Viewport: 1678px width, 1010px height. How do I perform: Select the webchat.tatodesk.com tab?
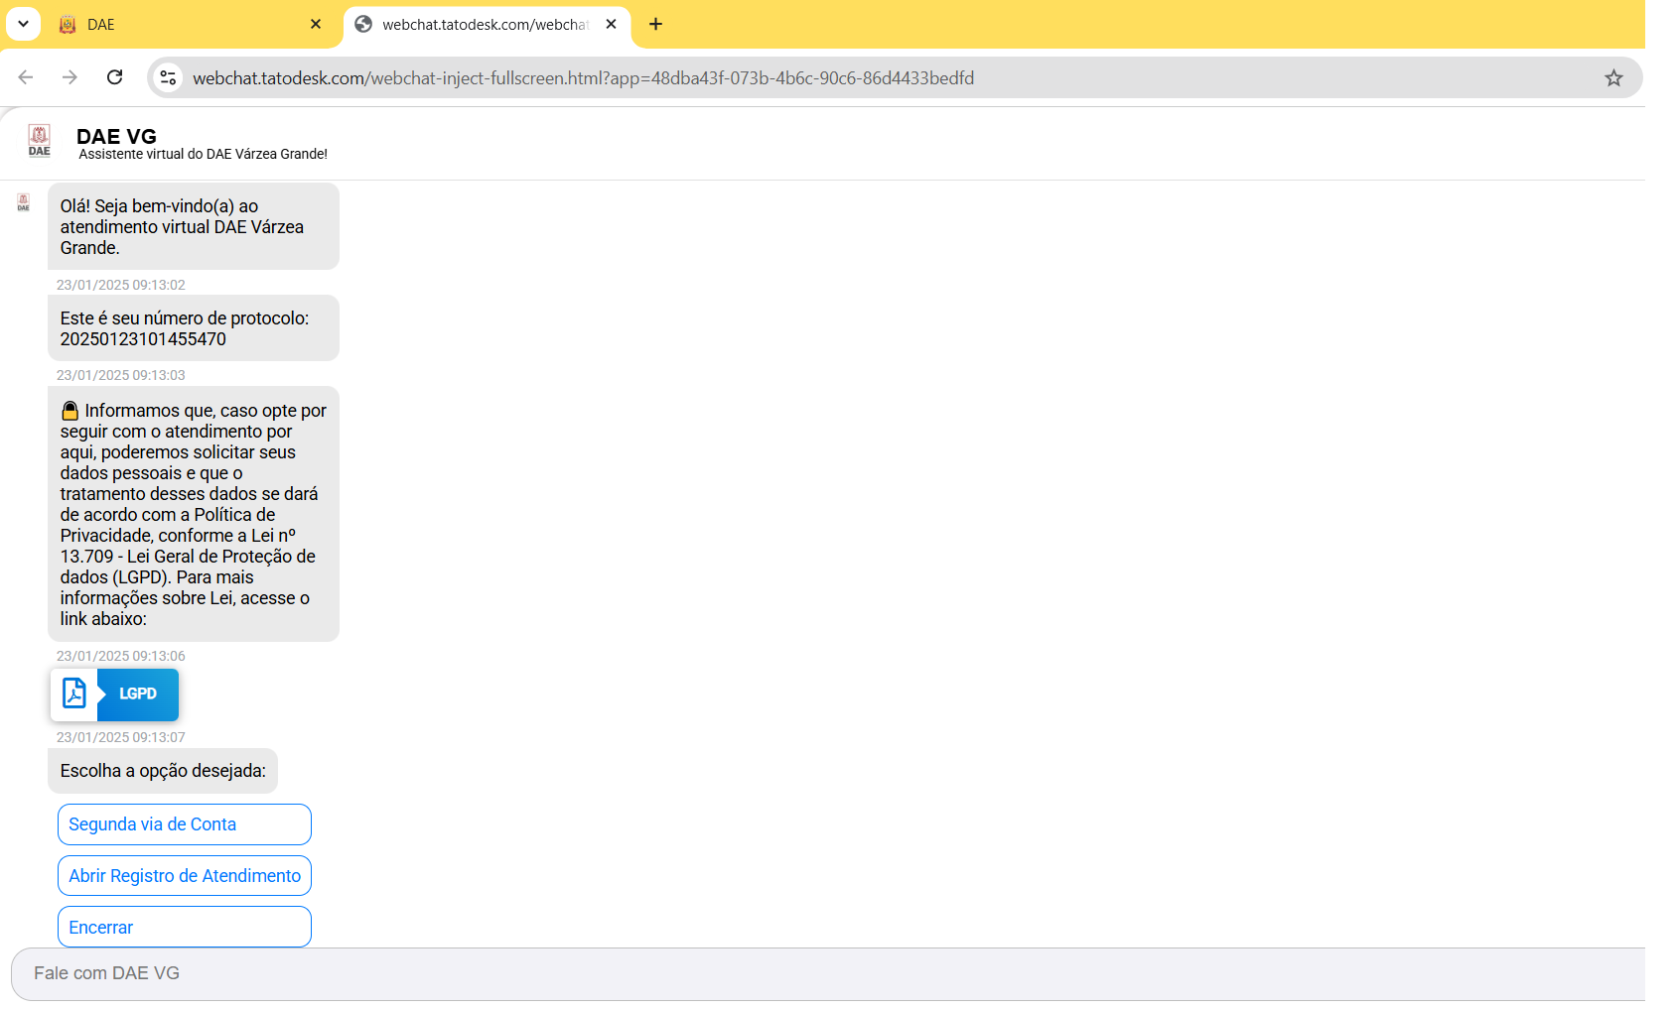(477, 24)
